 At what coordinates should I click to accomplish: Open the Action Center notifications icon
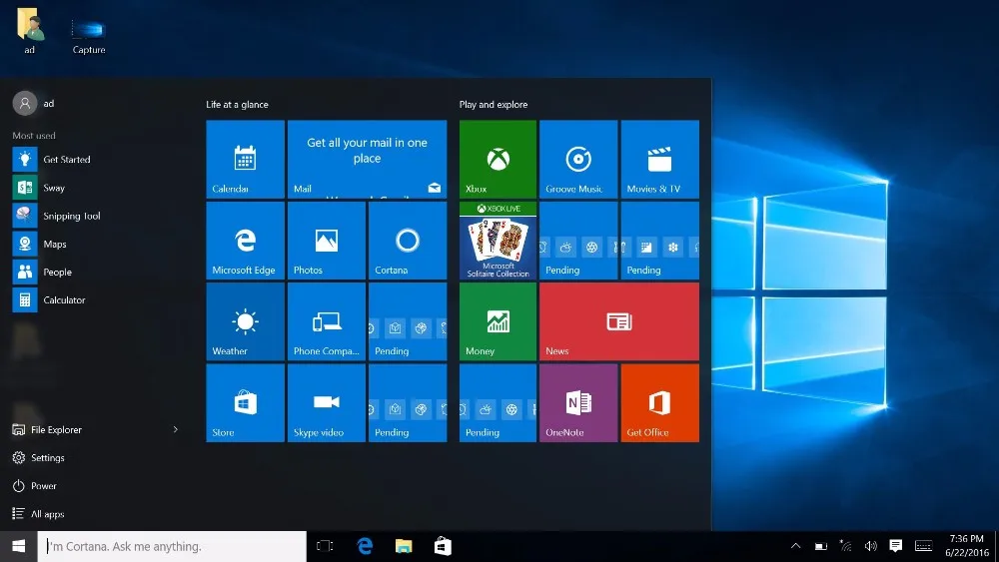tap(896, 545)
